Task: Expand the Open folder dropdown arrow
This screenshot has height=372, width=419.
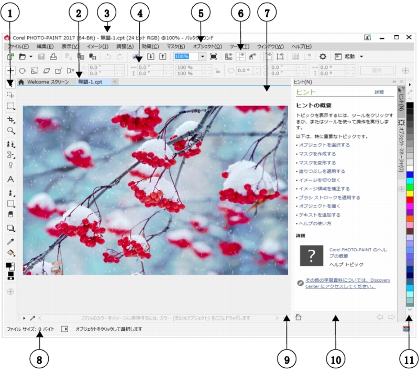Action: point(31,56)
